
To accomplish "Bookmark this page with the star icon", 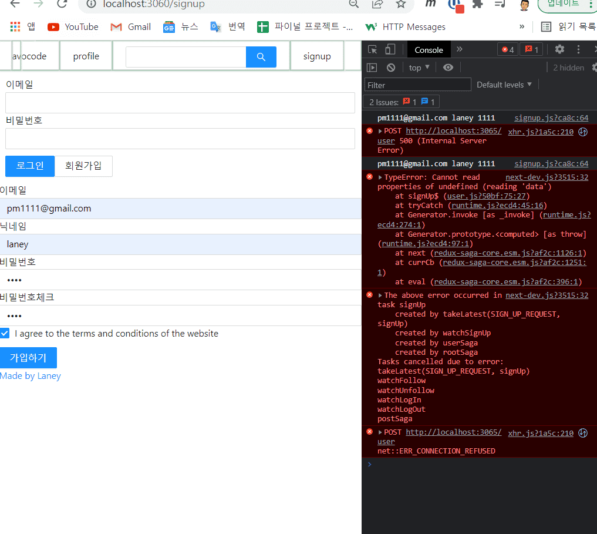I will coord(400,4).
